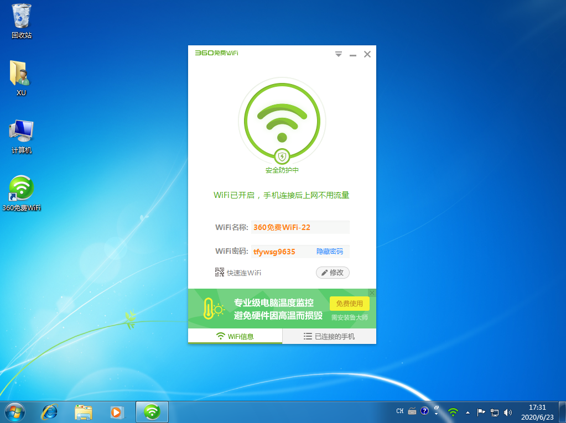Click the 360 WiFi system tray icon
The height and width of the screenshot is (423, 566).
[453, 412]
